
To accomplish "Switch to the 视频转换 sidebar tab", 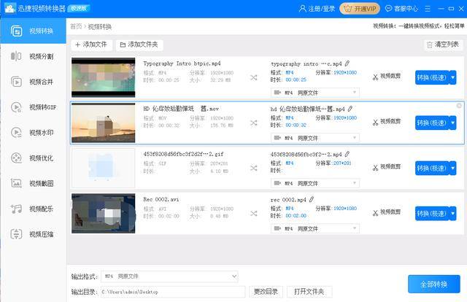I will pos(33,31).
